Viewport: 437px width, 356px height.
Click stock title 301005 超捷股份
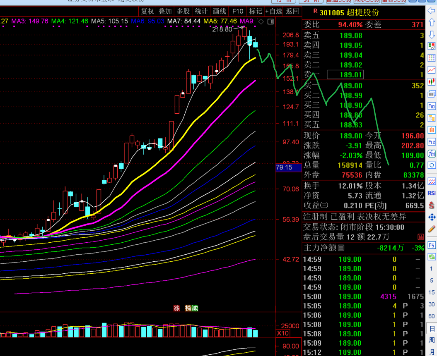(349, 12)
